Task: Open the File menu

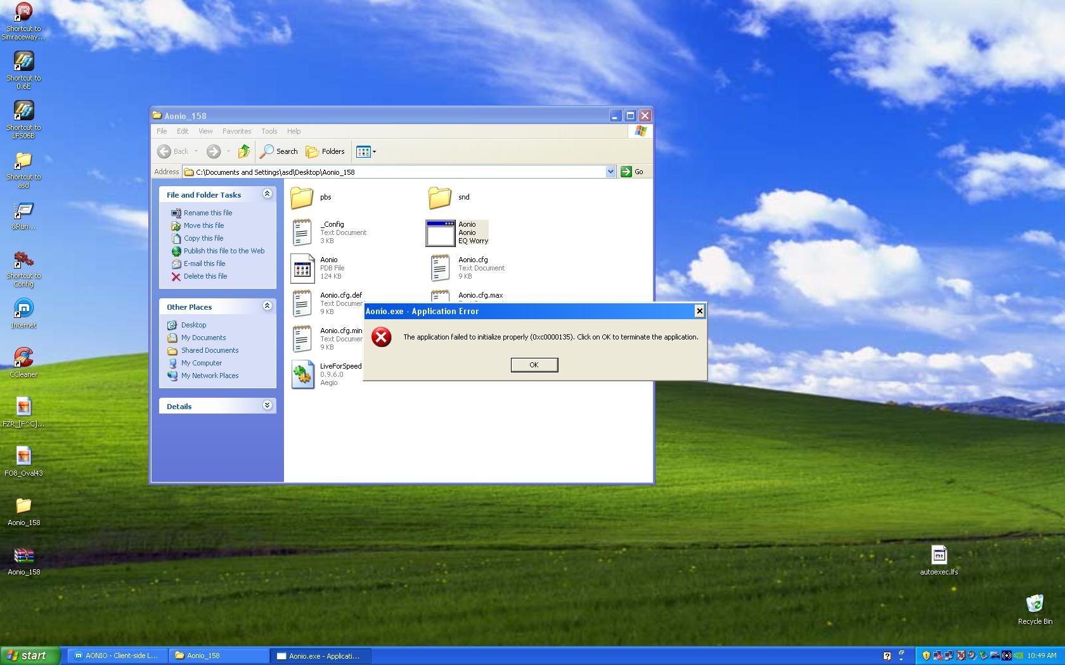Action: (x=162, y=131)
